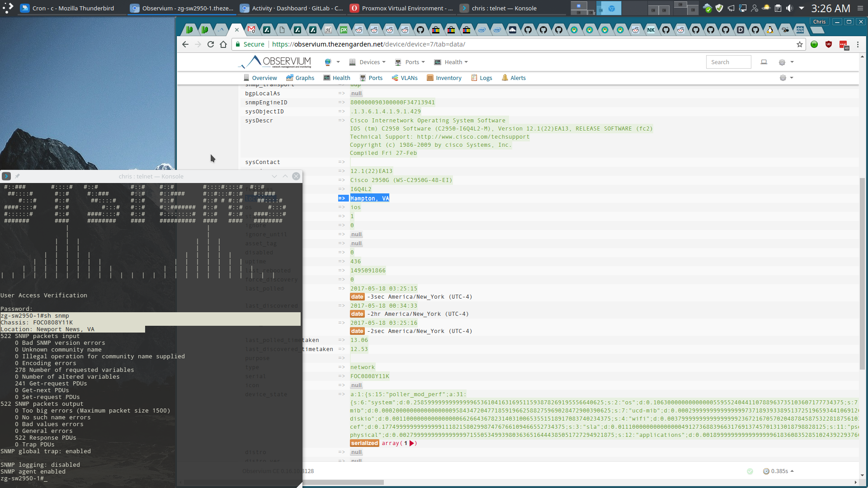868x488 pixels.
Task: Click the page vertical scrollbar
Action: [862, 274]
